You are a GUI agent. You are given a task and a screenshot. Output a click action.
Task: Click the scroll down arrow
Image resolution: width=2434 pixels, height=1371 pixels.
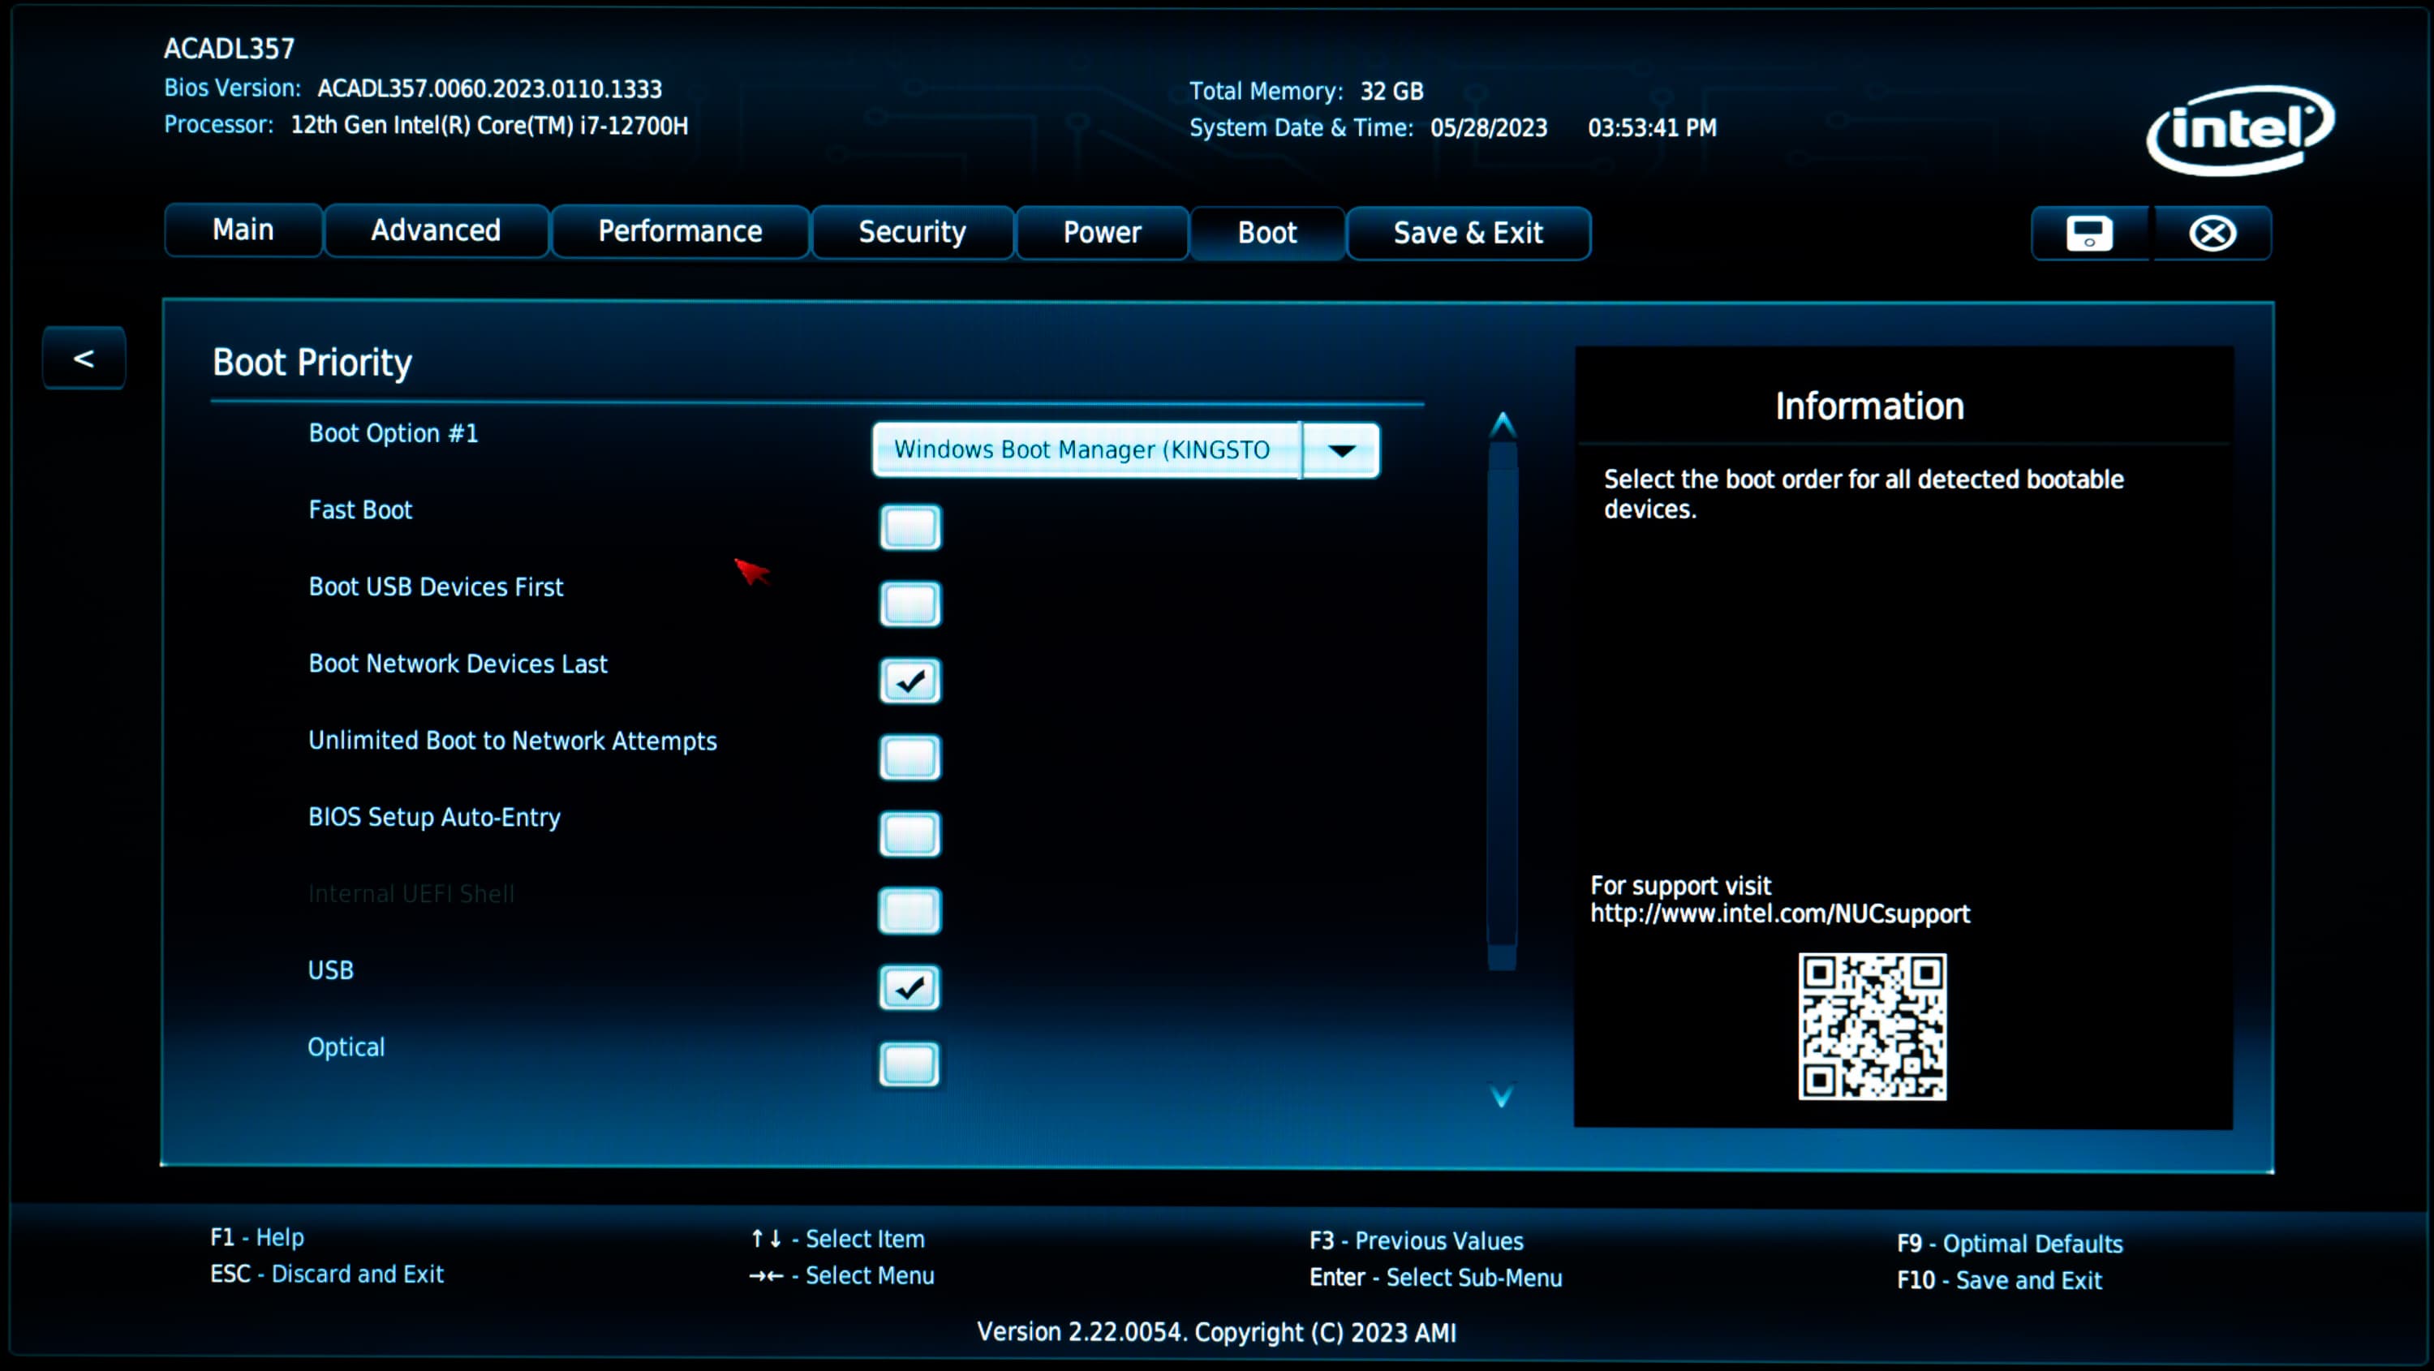pyautogui.click(x=1502, y=1096)
